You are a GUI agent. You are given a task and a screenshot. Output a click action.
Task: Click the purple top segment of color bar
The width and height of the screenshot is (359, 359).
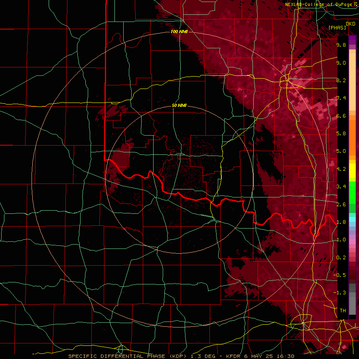[352, 40]
